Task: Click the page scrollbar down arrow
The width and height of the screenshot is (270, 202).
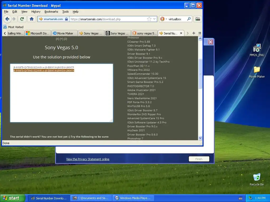Action: pos(200,138)
